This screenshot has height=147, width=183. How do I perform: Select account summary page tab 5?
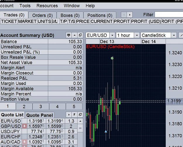(74, 106)
